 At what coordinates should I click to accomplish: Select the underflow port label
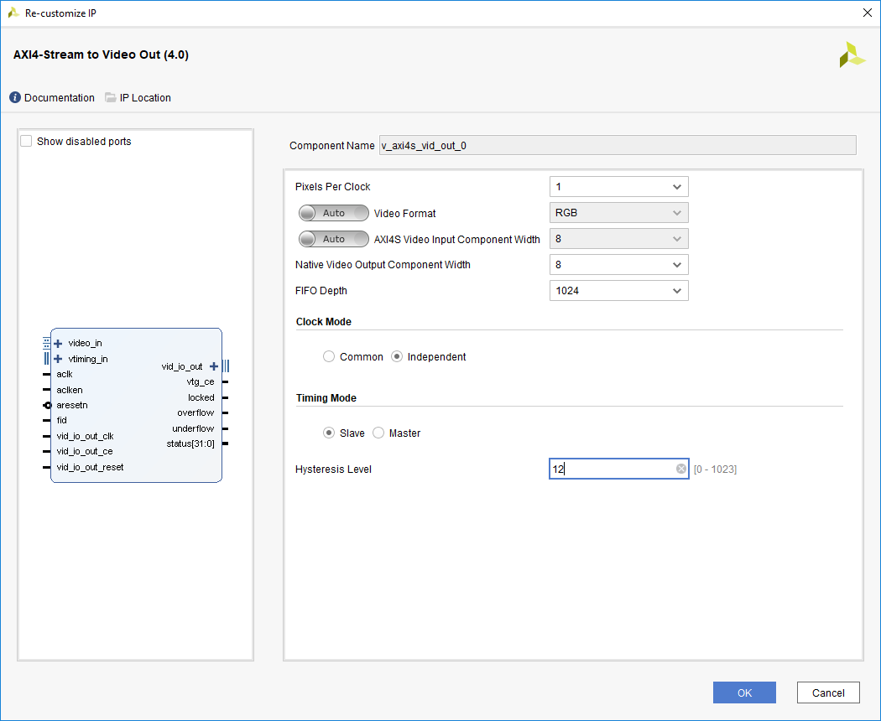click(x=193, y=428)
